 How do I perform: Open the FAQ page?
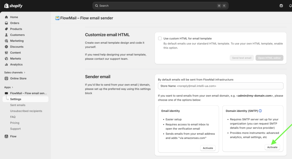[x=13, y=117]
